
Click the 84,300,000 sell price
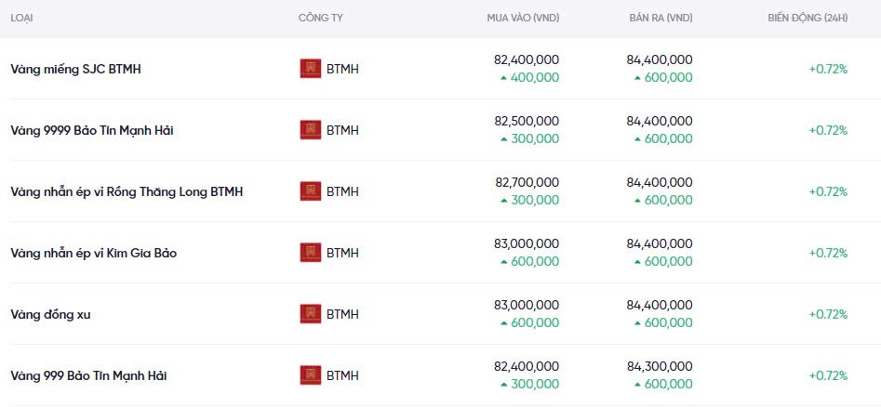pyautogui.click(x=660, y=366)
